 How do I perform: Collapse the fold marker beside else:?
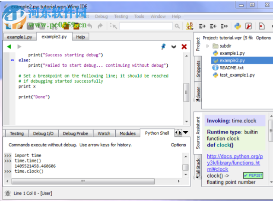pyautogui.click(x=13, y=60)
